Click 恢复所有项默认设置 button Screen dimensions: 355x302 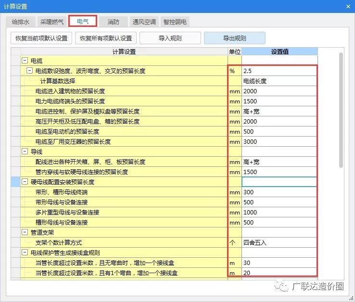point(106,38)
